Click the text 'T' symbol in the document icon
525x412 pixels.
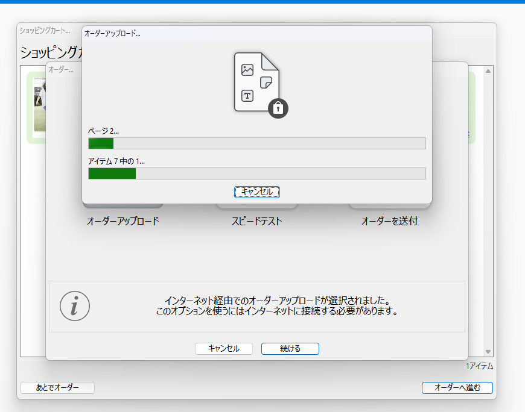[x=247, y=96]
